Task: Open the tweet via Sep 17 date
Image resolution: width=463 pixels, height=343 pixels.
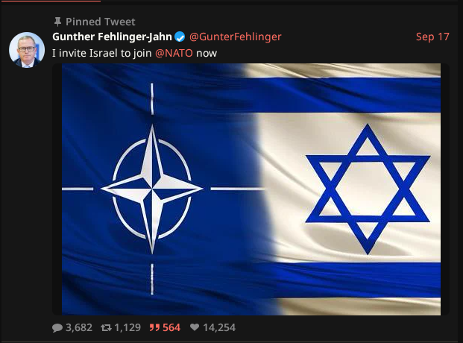Action: [x=432, y=37]
